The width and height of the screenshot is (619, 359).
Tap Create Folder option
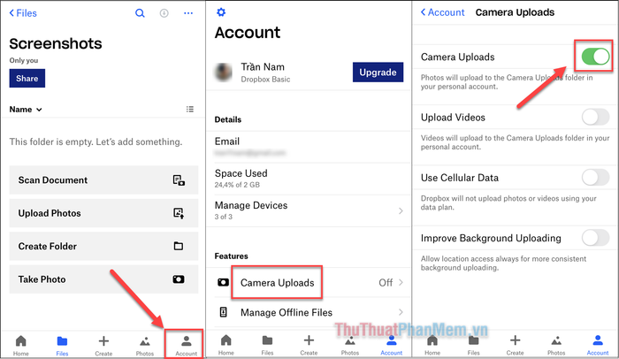(103, 246)
